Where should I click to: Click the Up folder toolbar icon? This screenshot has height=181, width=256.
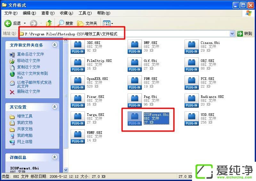[49, 23]
